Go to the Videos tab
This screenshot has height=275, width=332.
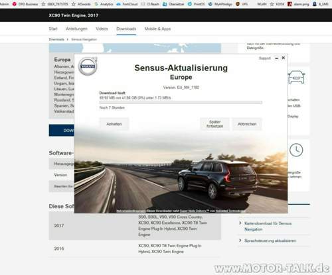pyautogui.click(x=102, y=28)
